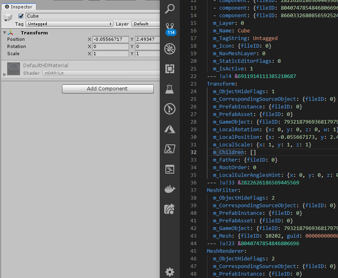Click the m_Name: Cube line in editor
Viewport: 338px width, 278px height.
[x=231, y=31]
